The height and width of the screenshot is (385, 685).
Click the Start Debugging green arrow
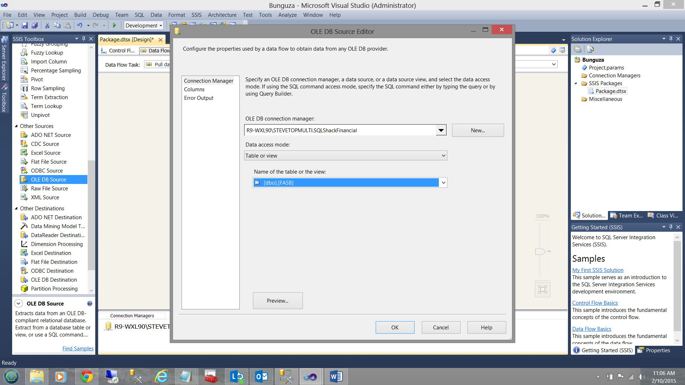pyautogui.click(x=115, y=25)
